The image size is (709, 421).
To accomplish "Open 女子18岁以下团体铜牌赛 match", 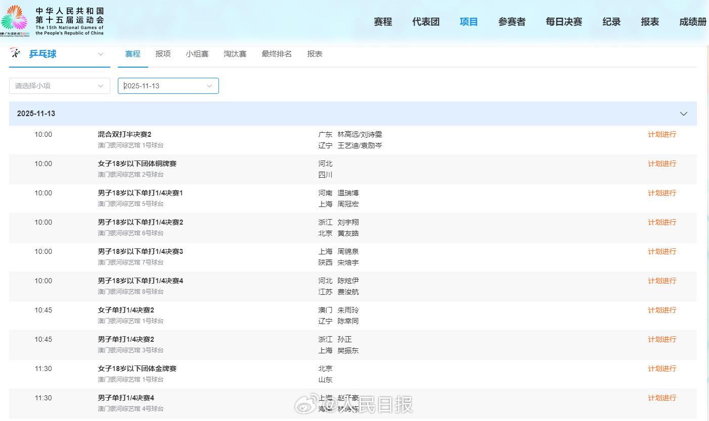I will point(137,164).
